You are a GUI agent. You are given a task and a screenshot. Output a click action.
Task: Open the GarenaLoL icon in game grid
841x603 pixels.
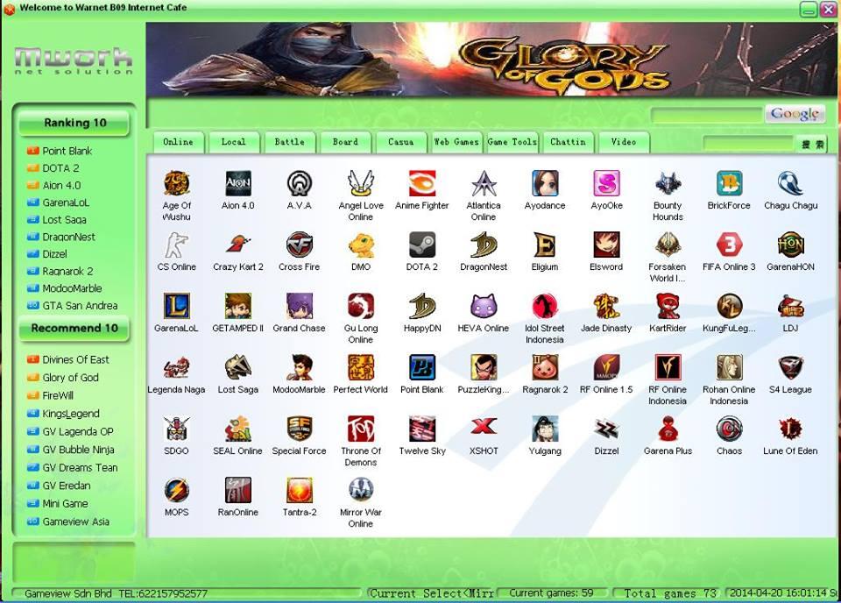tap(176, 307)
